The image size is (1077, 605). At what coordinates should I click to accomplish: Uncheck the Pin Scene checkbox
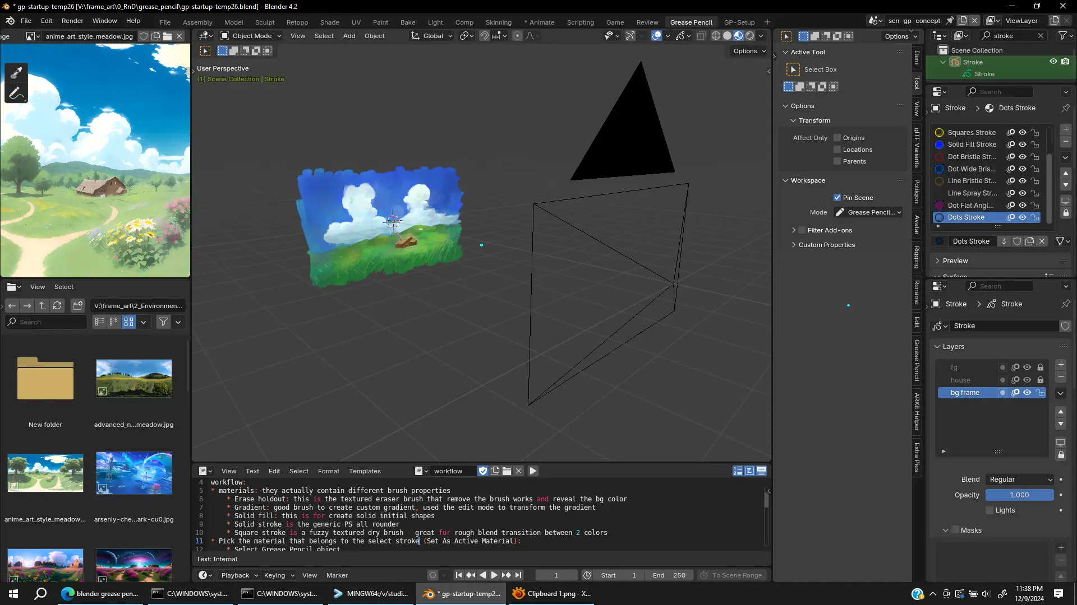coord(837,198)
